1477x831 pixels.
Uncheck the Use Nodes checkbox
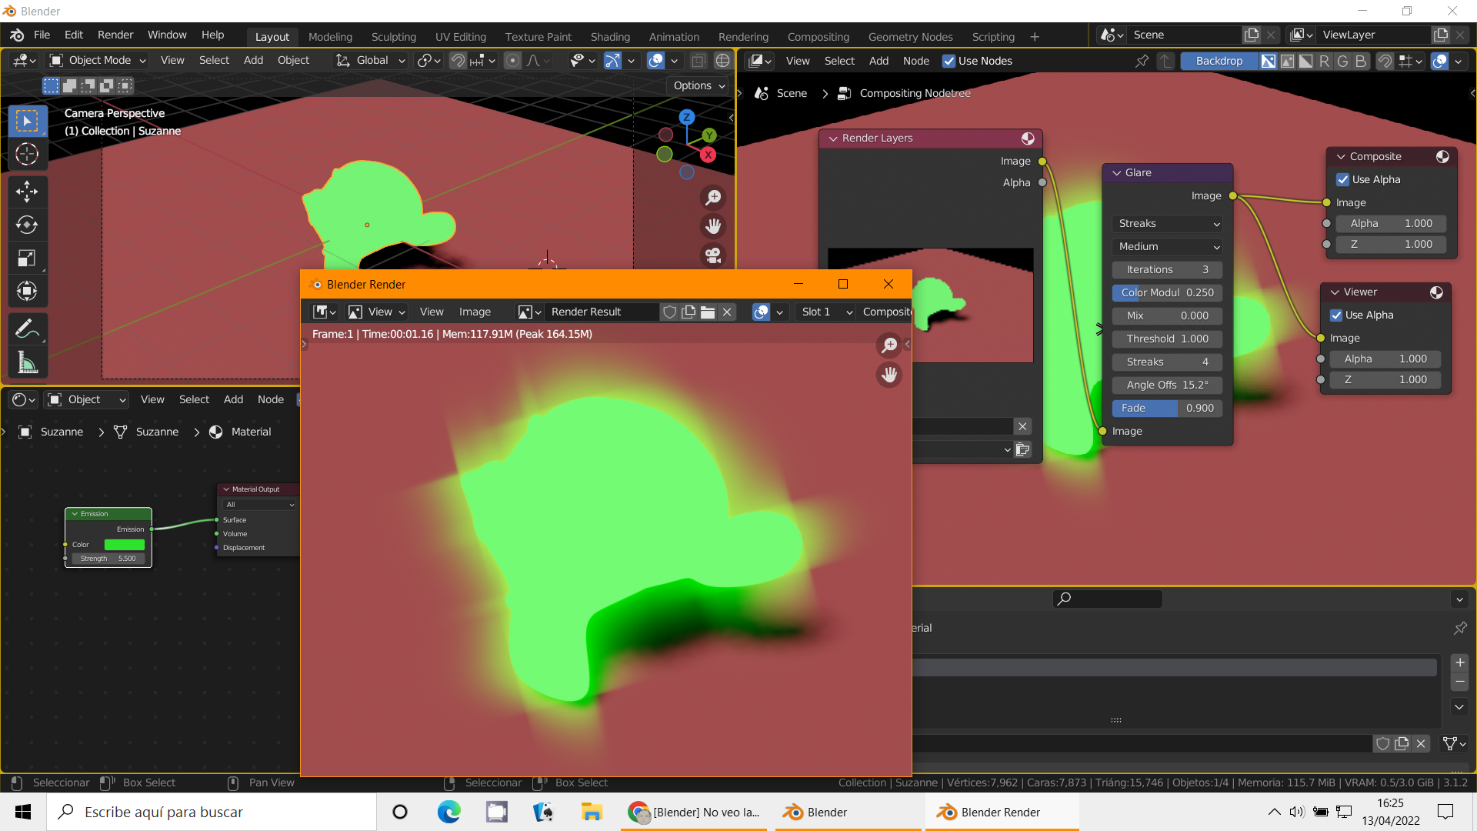coord(949,61)
